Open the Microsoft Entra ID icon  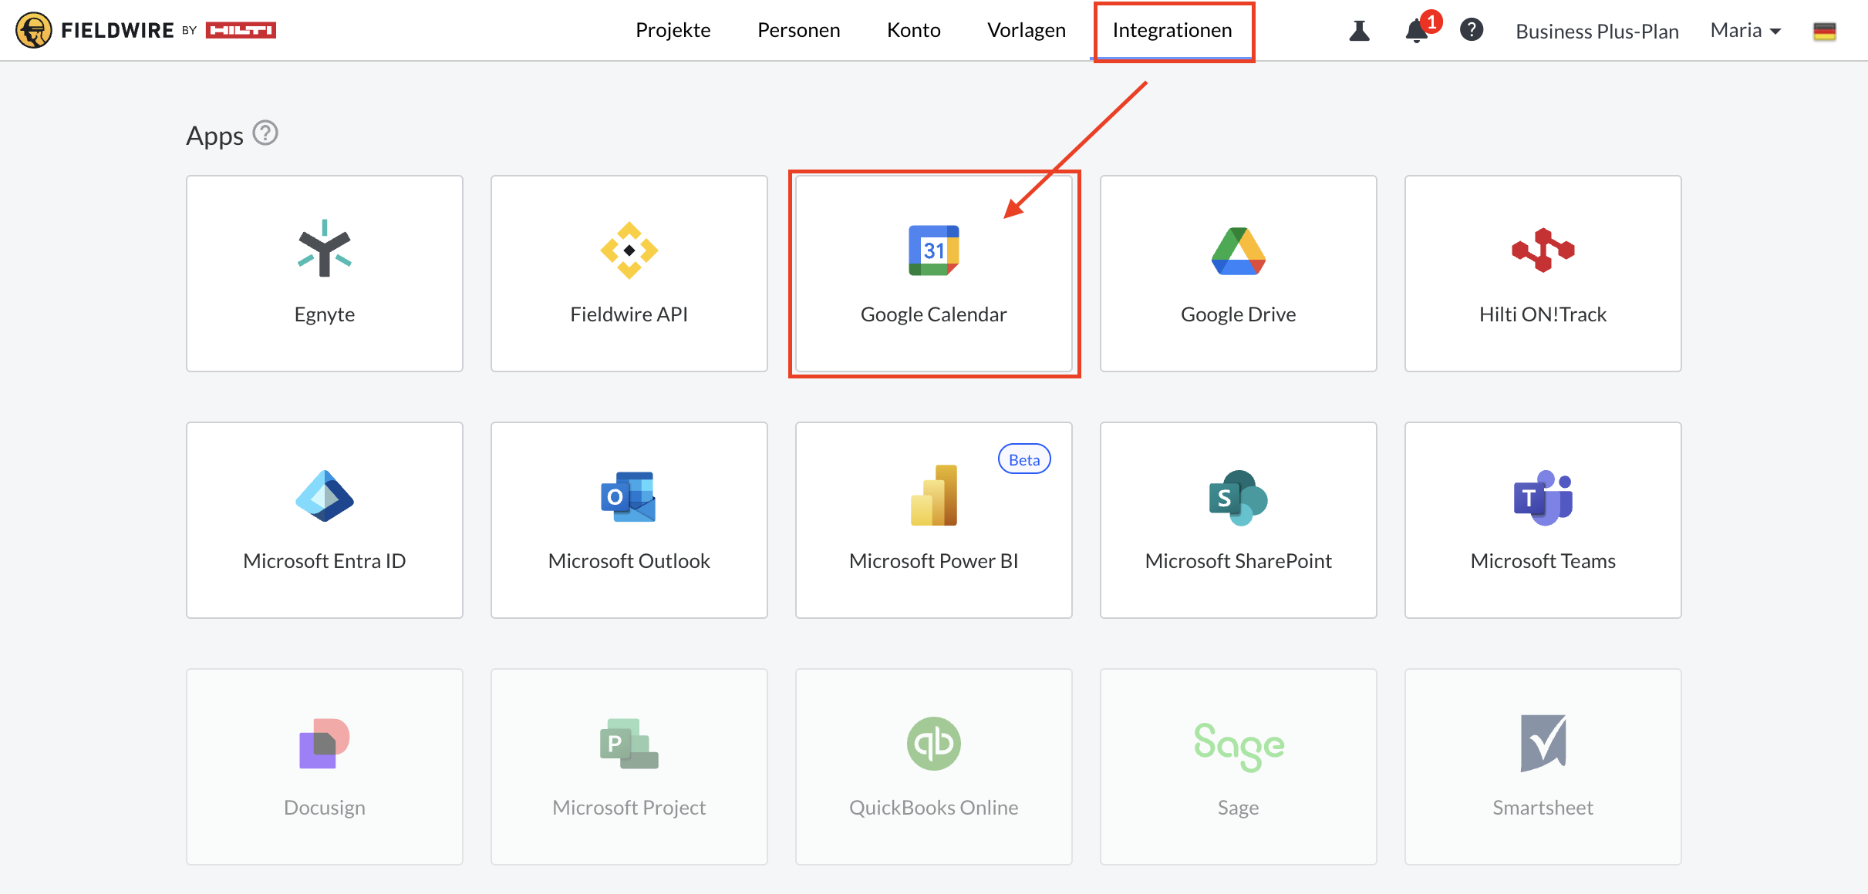tap(325, 496)
